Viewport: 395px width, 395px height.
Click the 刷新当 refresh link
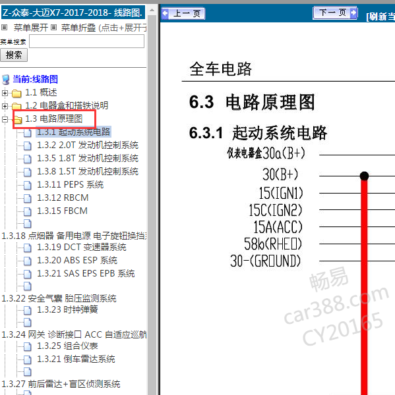pyautogui.click(x=380, y=16)
